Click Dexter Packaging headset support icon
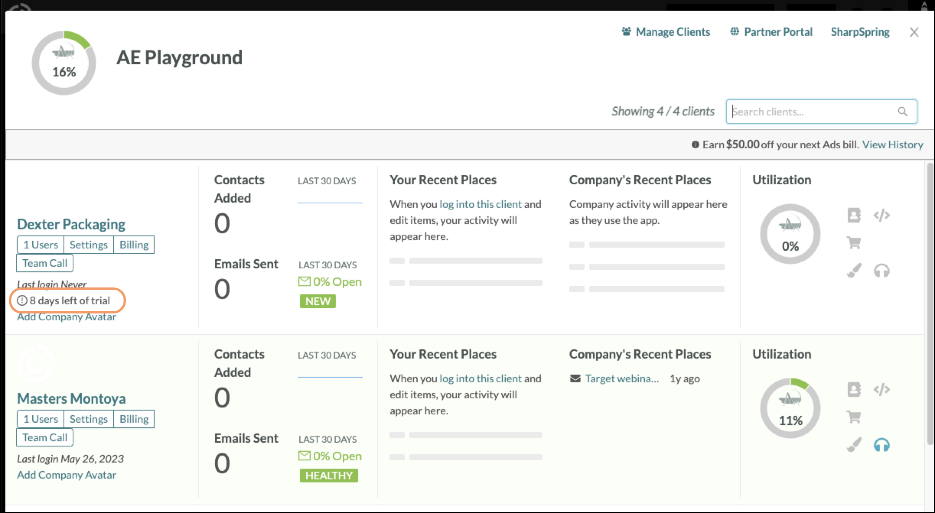This screenshot has height=513, width=935. [x=881, y=271]
